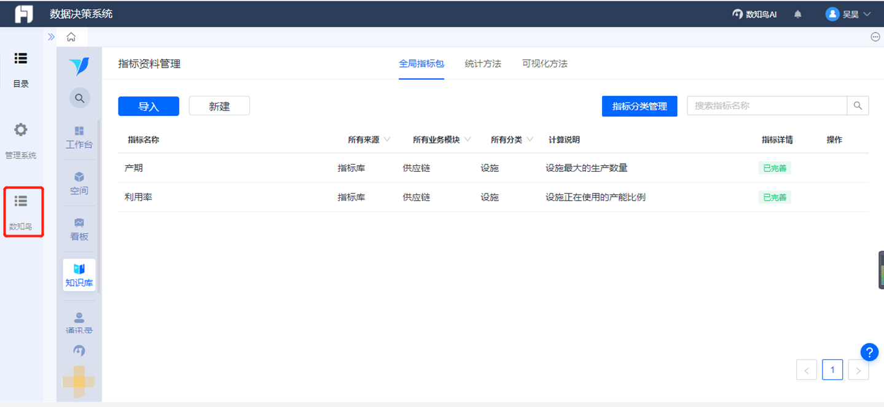Click the dial icon below 通讯录
The height and width of the screenshot is (407, 884).
(79, 351)
